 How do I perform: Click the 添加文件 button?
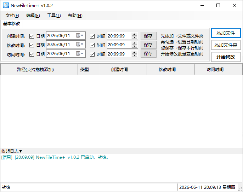[x=226, y=33]
